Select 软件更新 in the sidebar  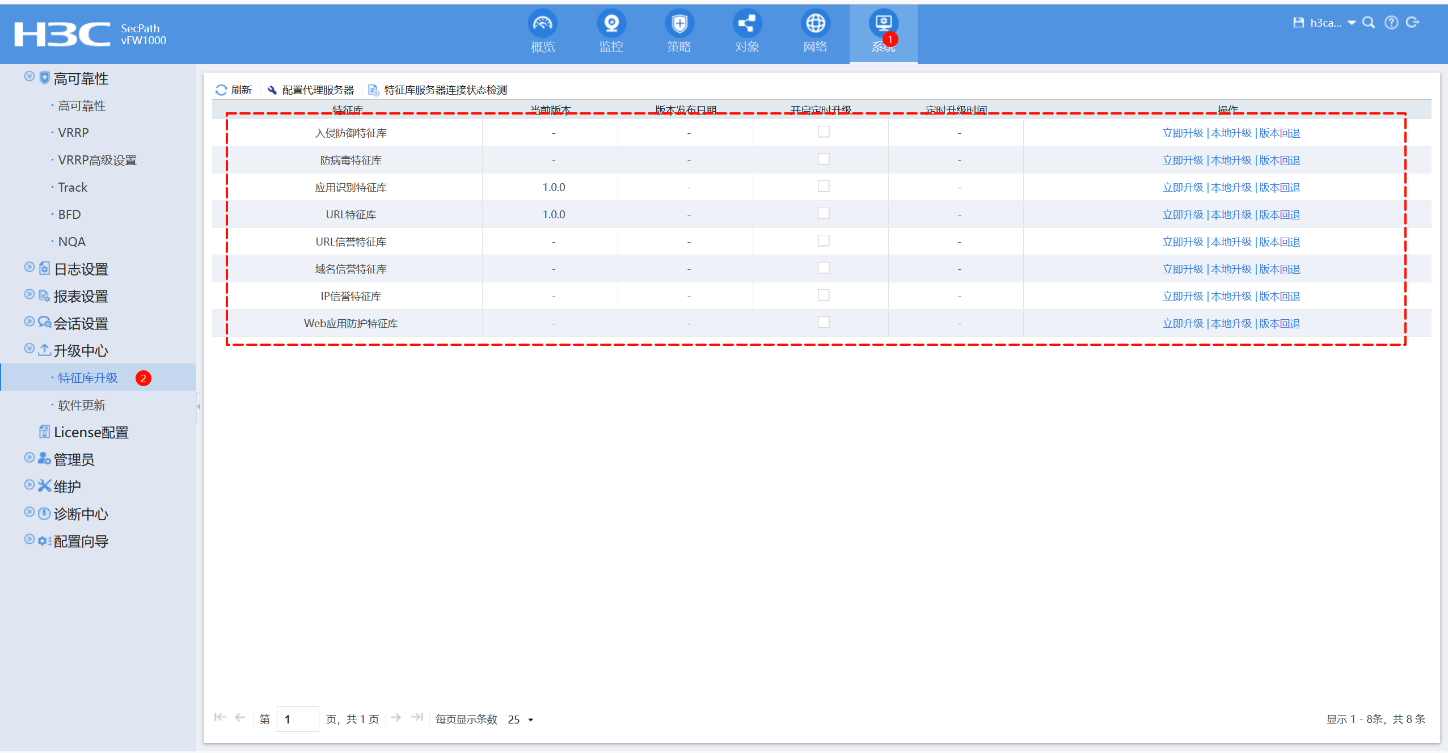pyautogui.click(x=82, y=405)
